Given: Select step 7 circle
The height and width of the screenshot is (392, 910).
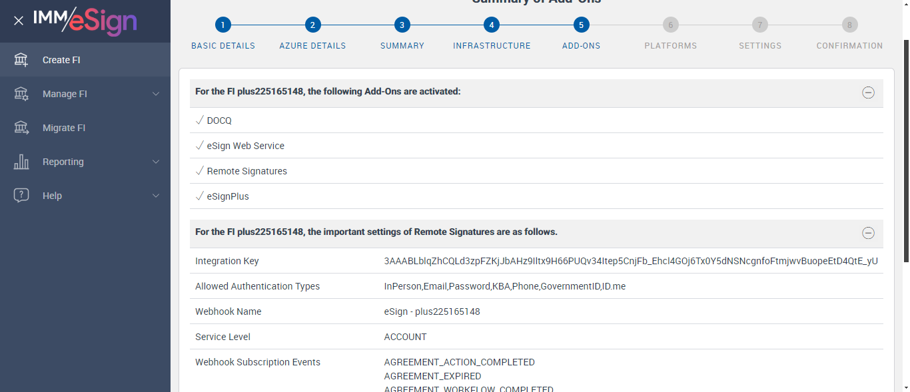Looking at the screenshot, I should click(760, 25).
